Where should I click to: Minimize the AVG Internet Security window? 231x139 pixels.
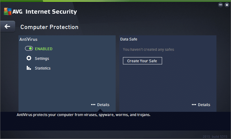(x=221, y=5)
